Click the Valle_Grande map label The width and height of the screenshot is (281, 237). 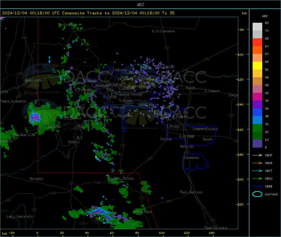point(93,115)
